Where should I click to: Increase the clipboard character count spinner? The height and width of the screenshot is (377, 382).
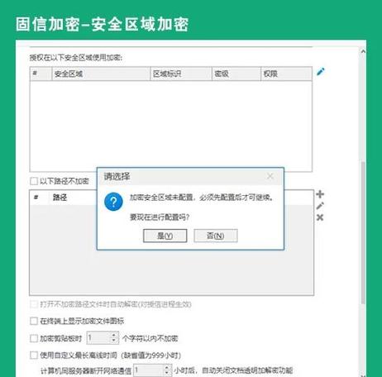pyautogui.click(x=114, y=336)
